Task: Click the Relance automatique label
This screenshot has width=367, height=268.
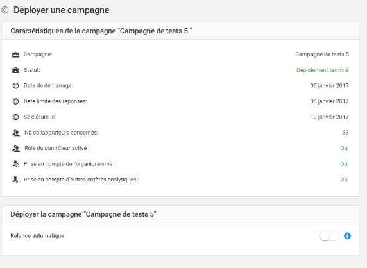Action: coord(37,235)
